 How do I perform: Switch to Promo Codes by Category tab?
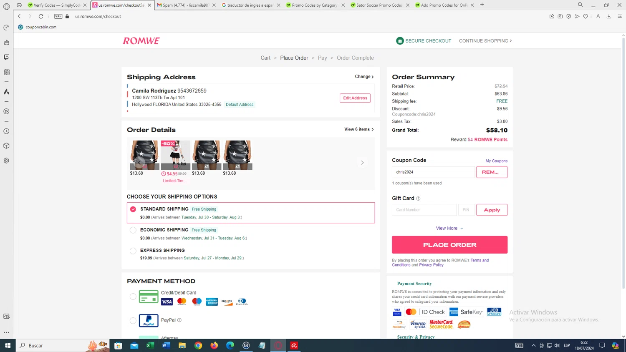pos(315,5)
